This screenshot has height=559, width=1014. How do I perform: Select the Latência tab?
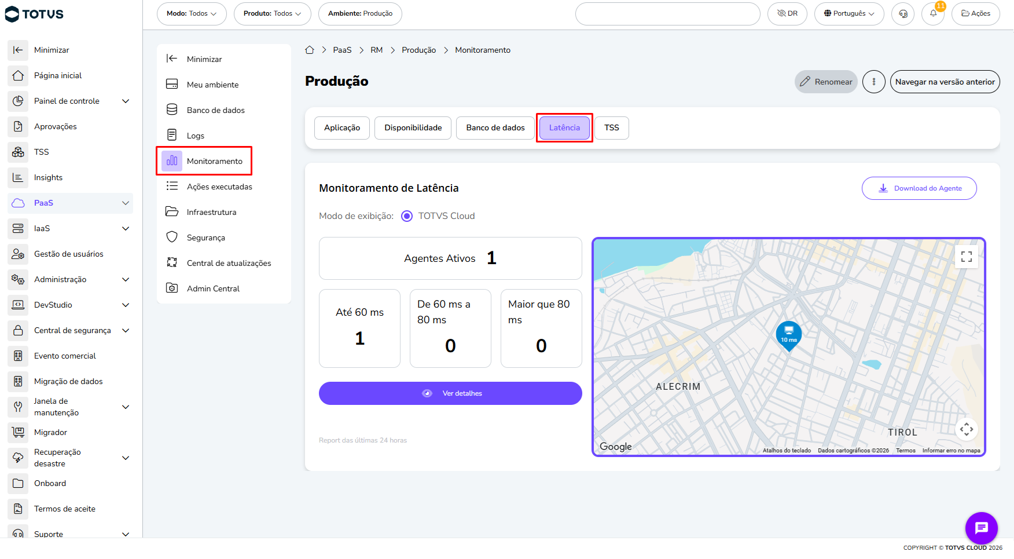click(x=564, y=128)
